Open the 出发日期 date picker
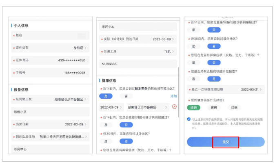Image resolution: width=275 pixels, height=165 pixels. pyautogui.click(x=51, y=124)
